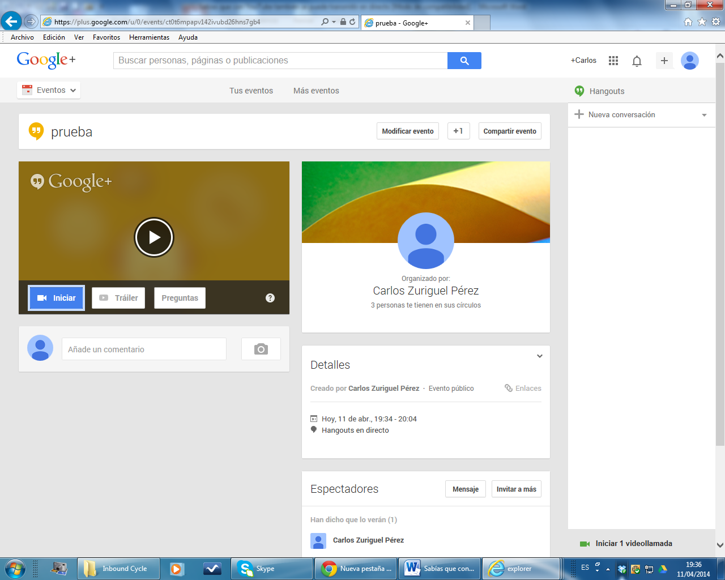Click the plus share icon in header

664,61
